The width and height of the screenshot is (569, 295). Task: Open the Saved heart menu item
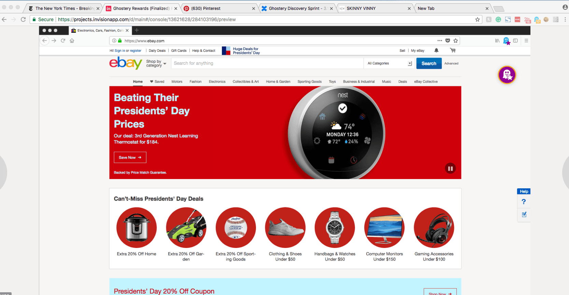pyautogui.click(x=157, y=82)
